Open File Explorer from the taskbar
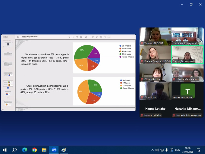Screen dimensions: 205x154 point(44,150)
